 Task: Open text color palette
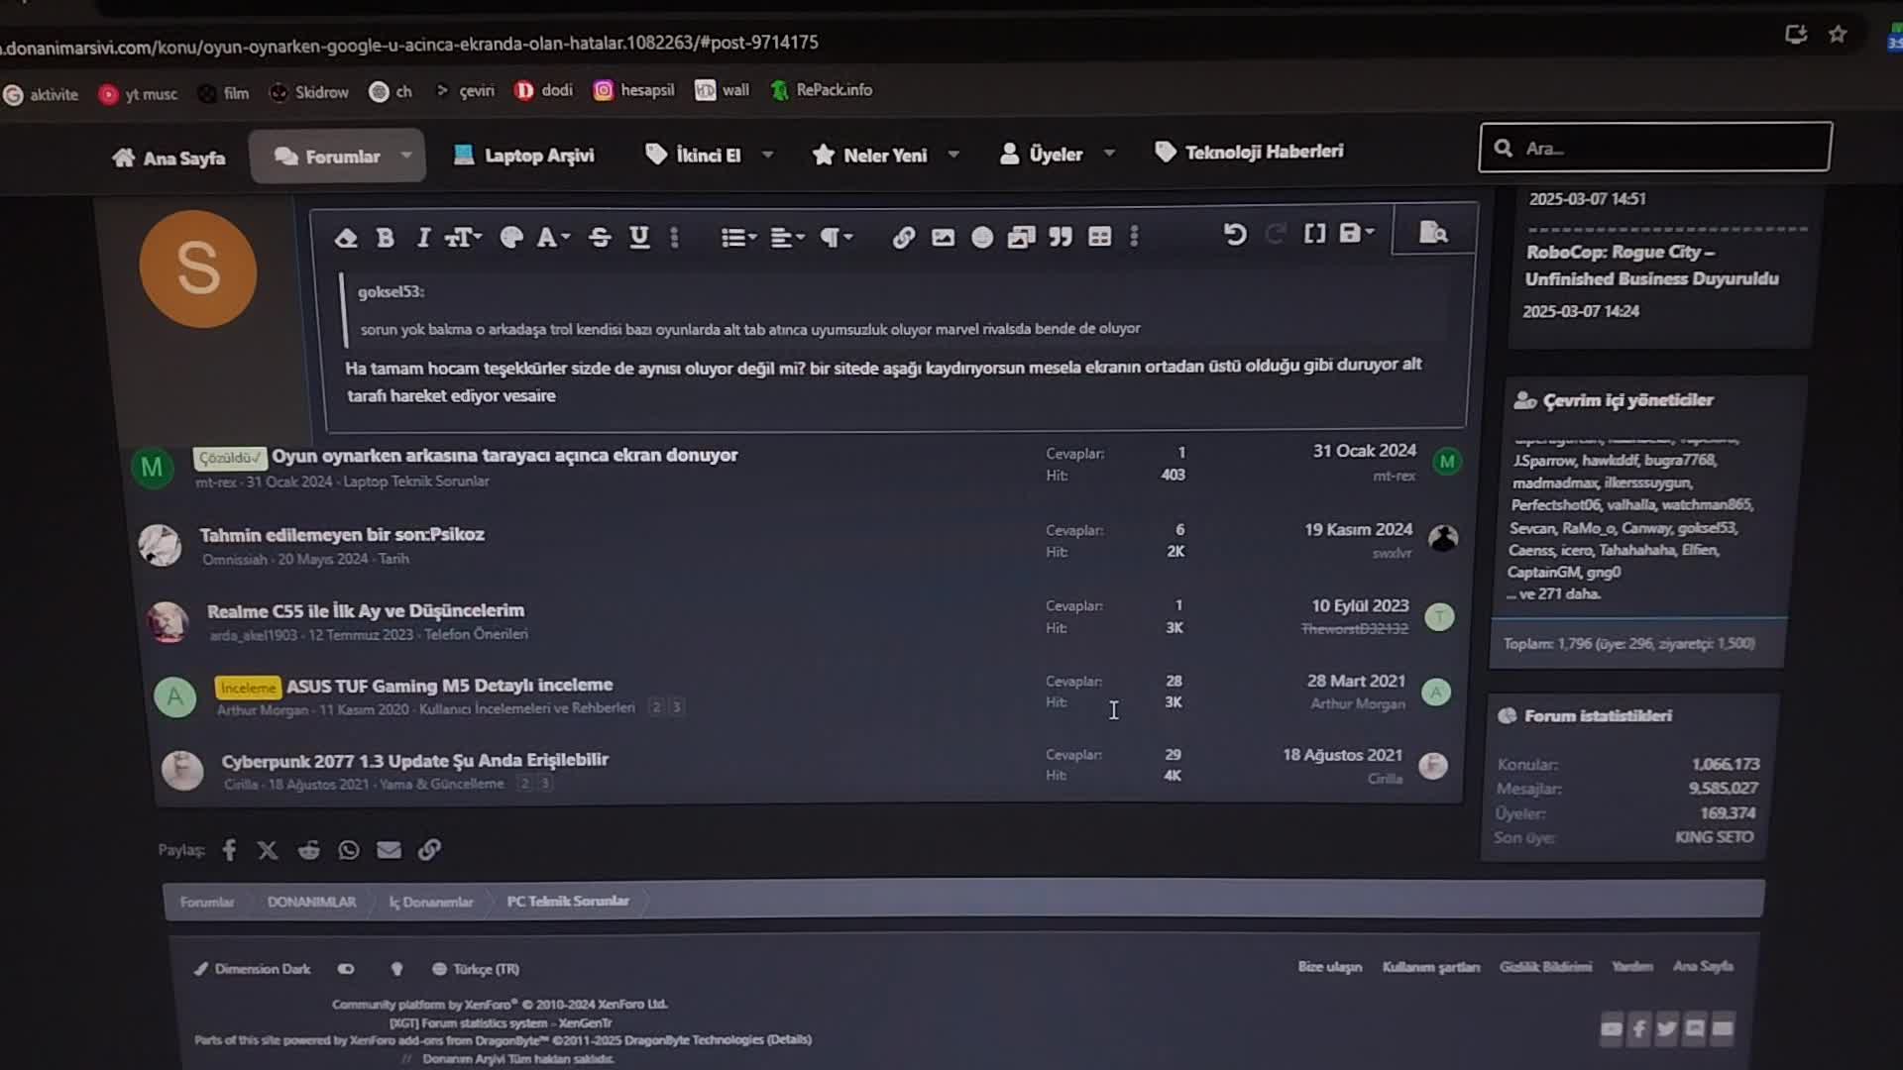click(511, 238)
